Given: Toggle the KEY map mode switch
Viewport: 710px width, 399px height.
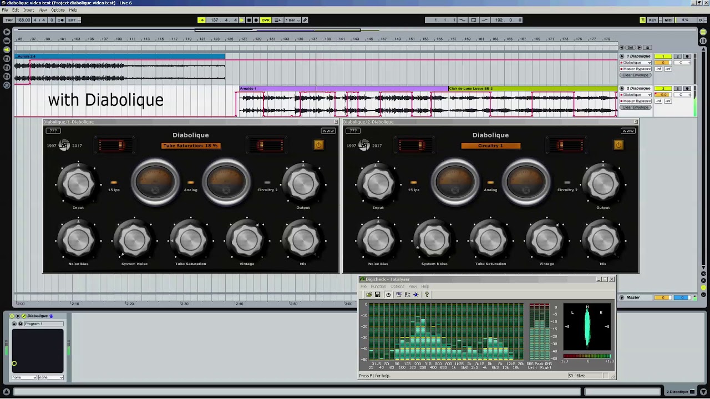Looking at the screenshot, I should [x=652, y=20].
